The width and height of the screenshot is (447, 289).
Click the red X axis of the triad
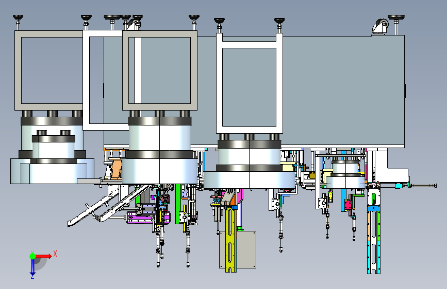44,256
